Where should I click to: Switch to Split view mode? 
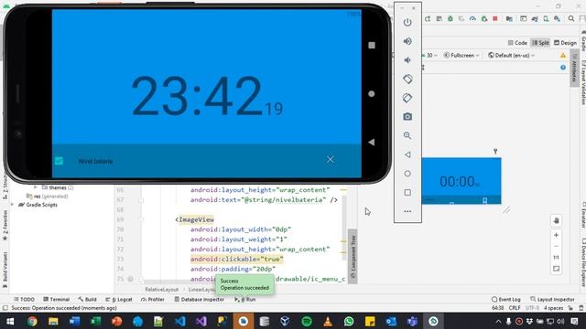540,43
